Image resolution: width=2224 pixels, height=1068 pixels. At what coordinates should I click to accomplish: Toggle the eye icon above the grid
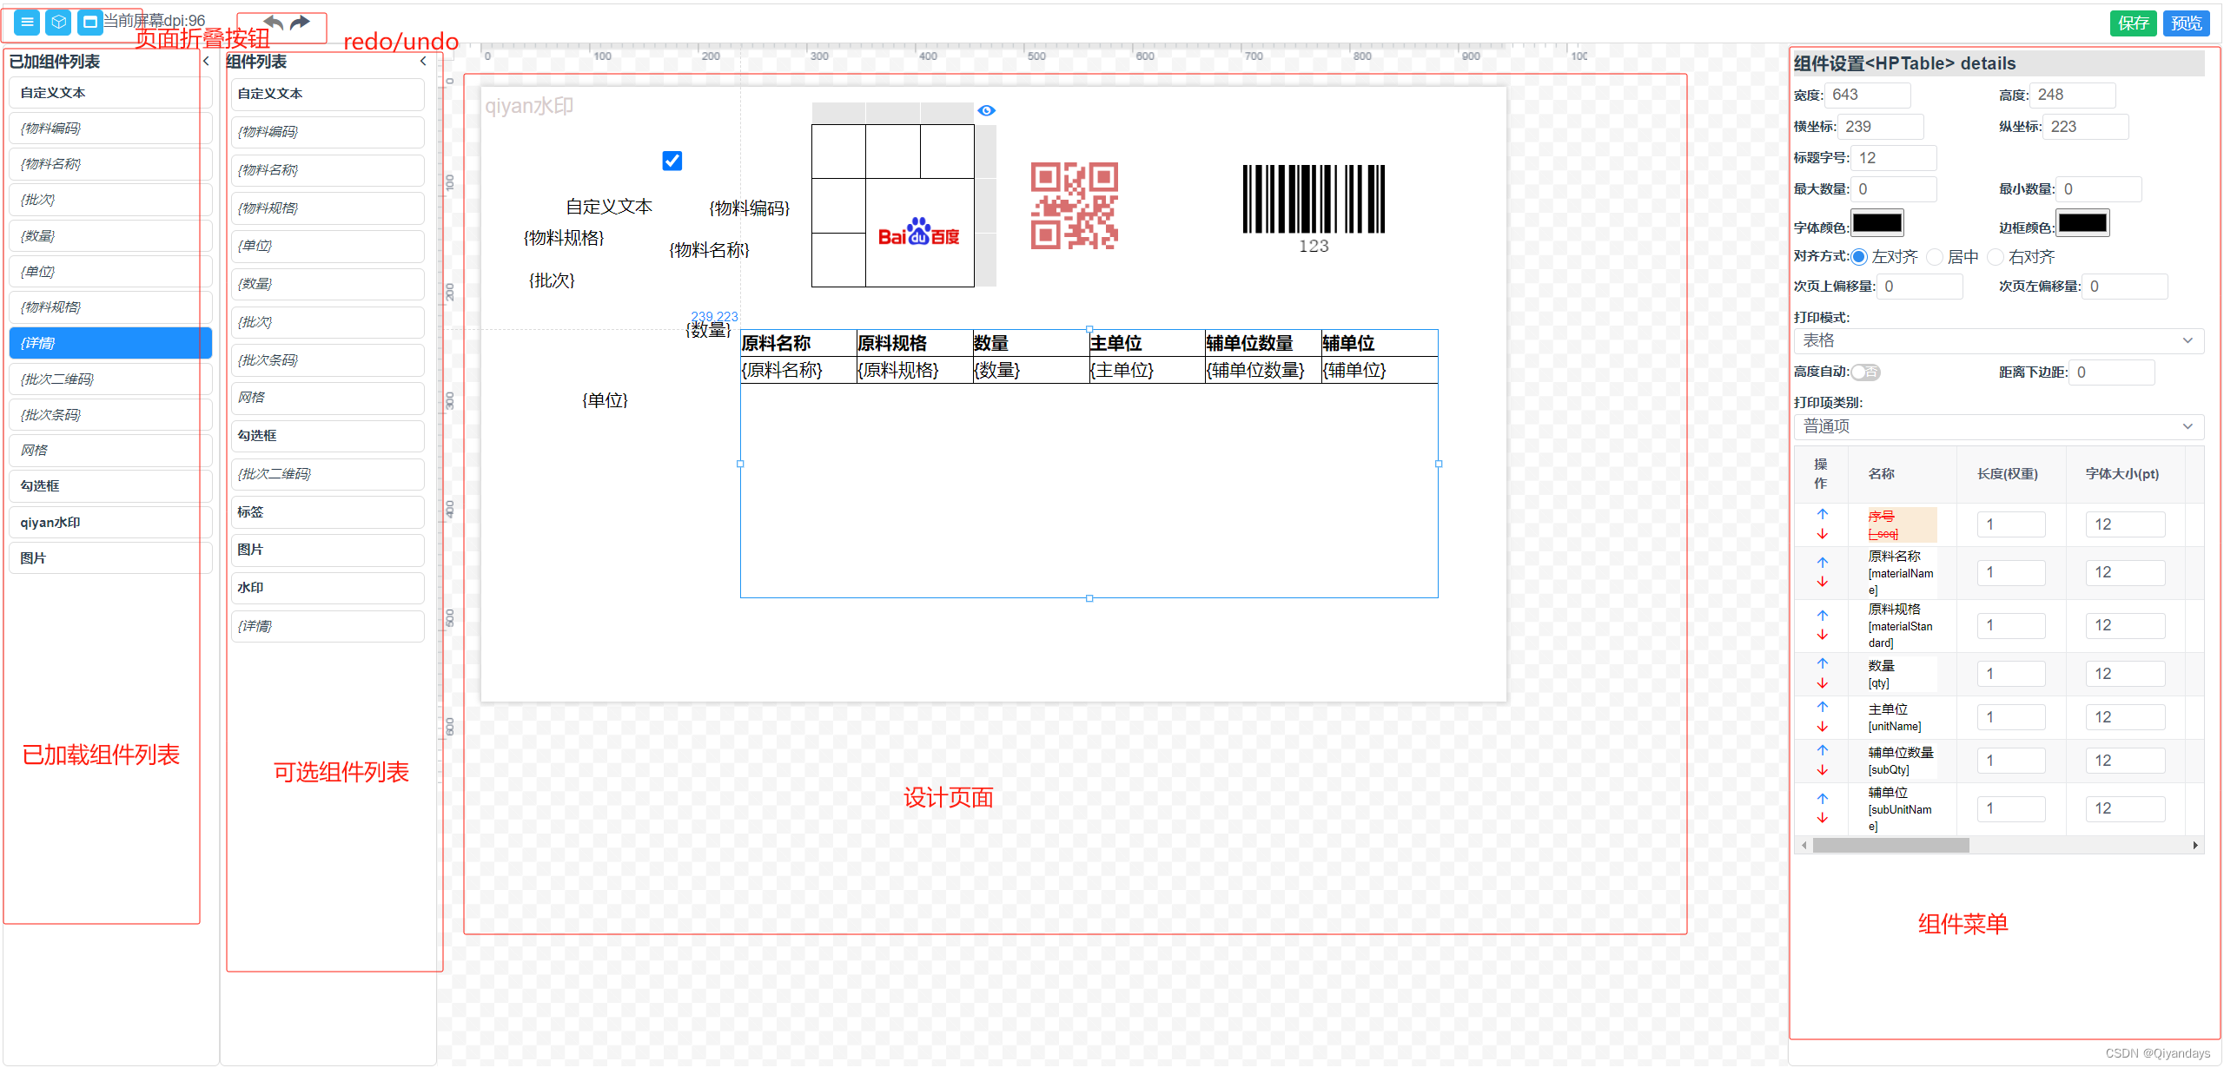(986, 110)
